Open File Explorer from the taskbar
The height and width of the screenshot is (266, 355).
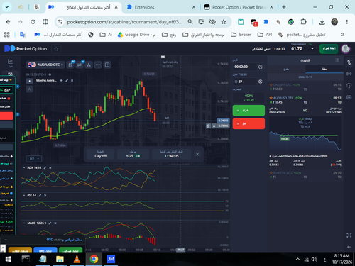[x=60, y=259]
